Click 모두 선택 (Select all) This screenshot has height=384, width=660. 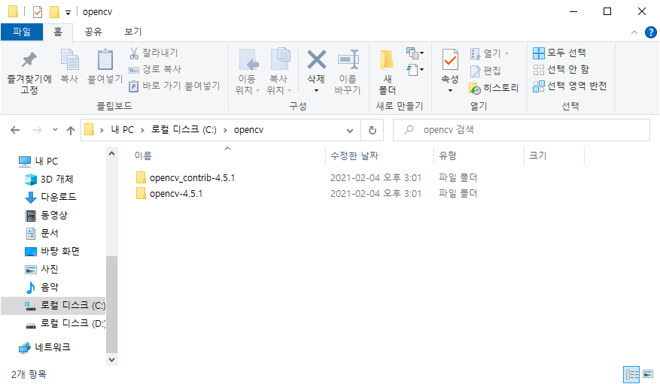(x=559, y=53)
